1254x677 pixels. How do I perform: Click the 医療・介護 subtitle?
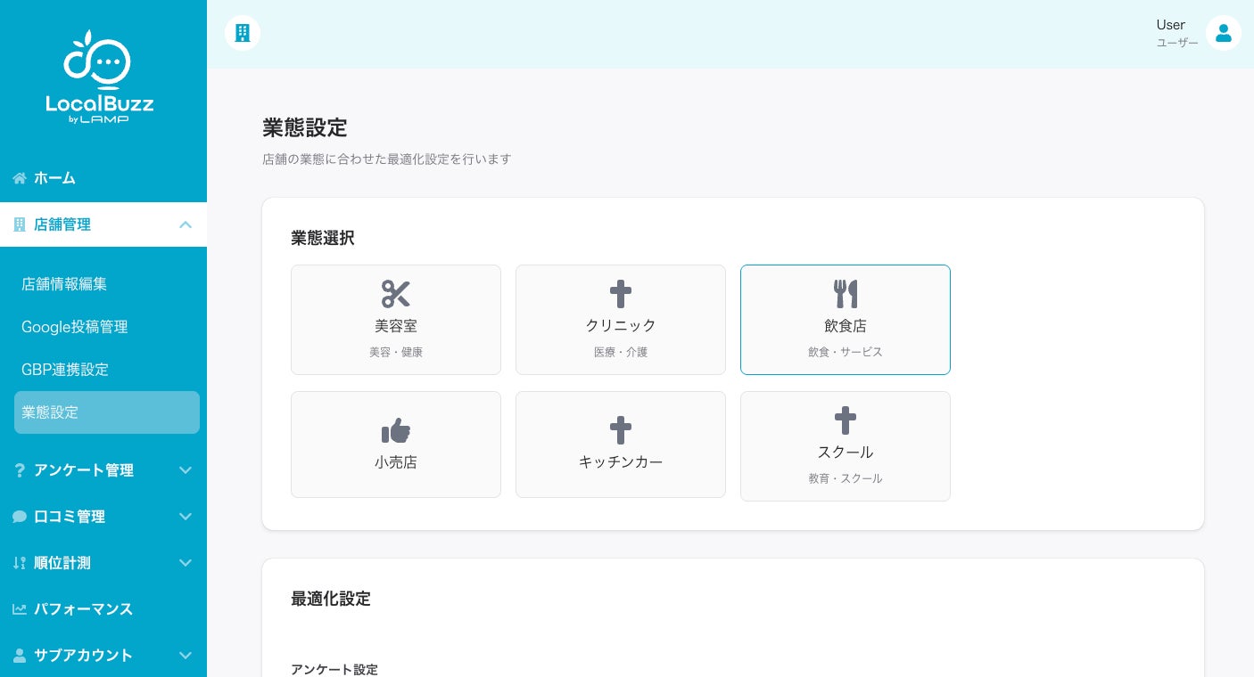621,352
